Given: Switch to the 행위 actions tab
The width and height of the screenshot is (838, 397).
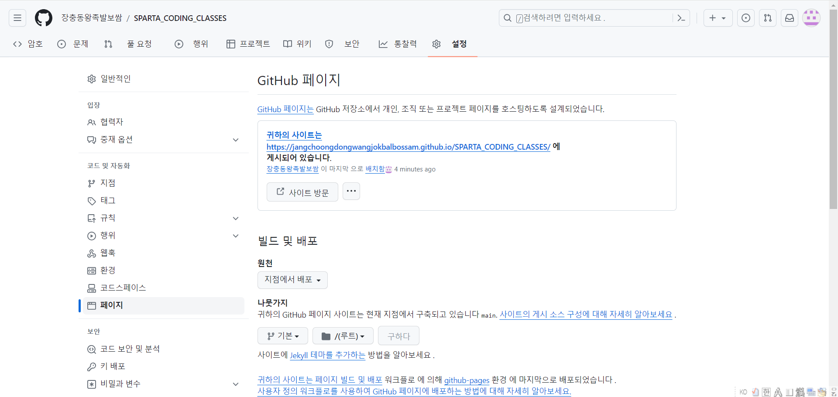Looking at the screenshot, I should tap(192, 44).
